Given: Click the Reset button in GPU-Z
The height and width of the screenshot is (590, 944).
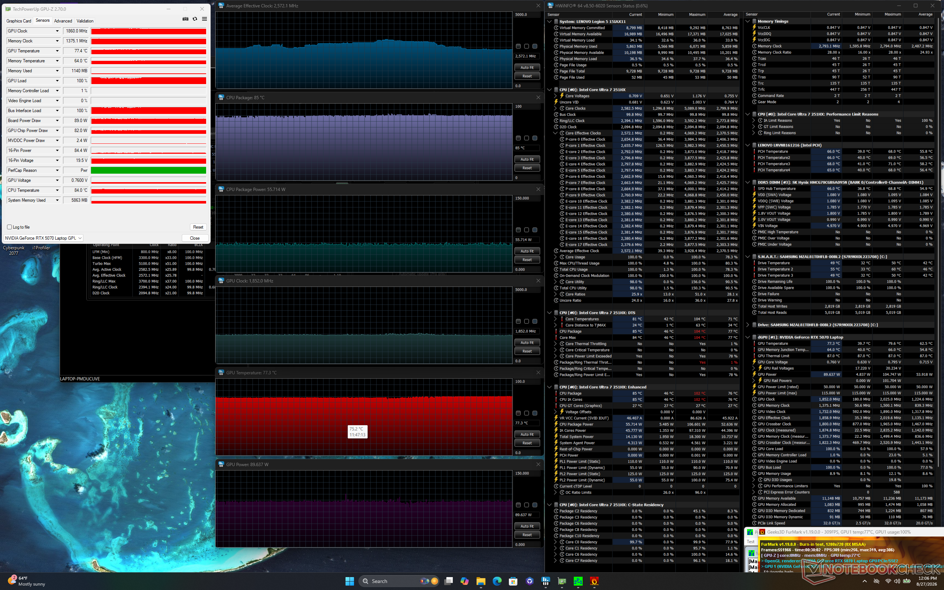Looking at the screenshot, I should coord(198,227).
